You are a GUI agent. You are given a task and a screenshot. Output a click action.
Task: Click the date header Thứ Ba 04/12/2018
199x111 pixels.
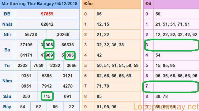point(39,4)
